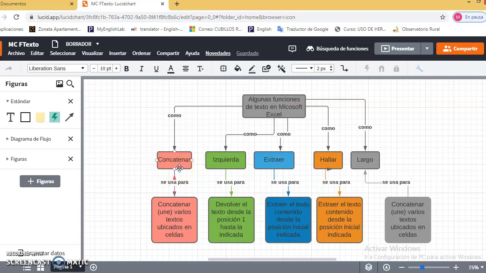
Task: Open the Compartir menu
Action: (x=168, y=53)
